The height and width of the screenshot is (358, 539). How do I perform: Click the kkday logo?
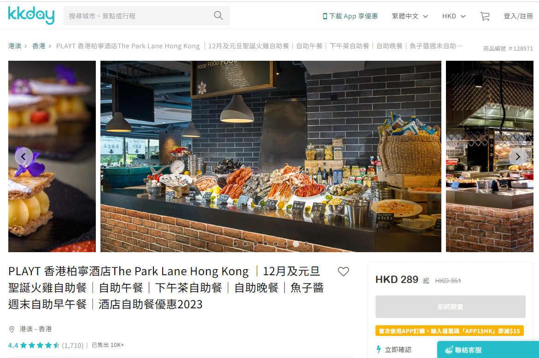point(31,16)
